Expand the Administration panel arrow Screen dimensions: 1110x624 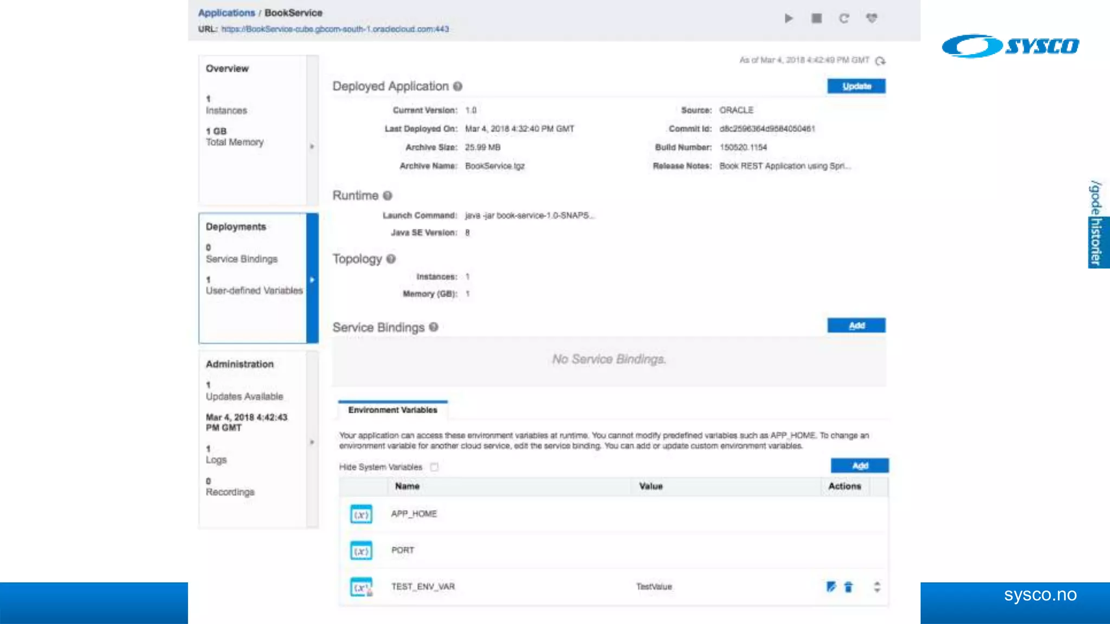point(312,442)
